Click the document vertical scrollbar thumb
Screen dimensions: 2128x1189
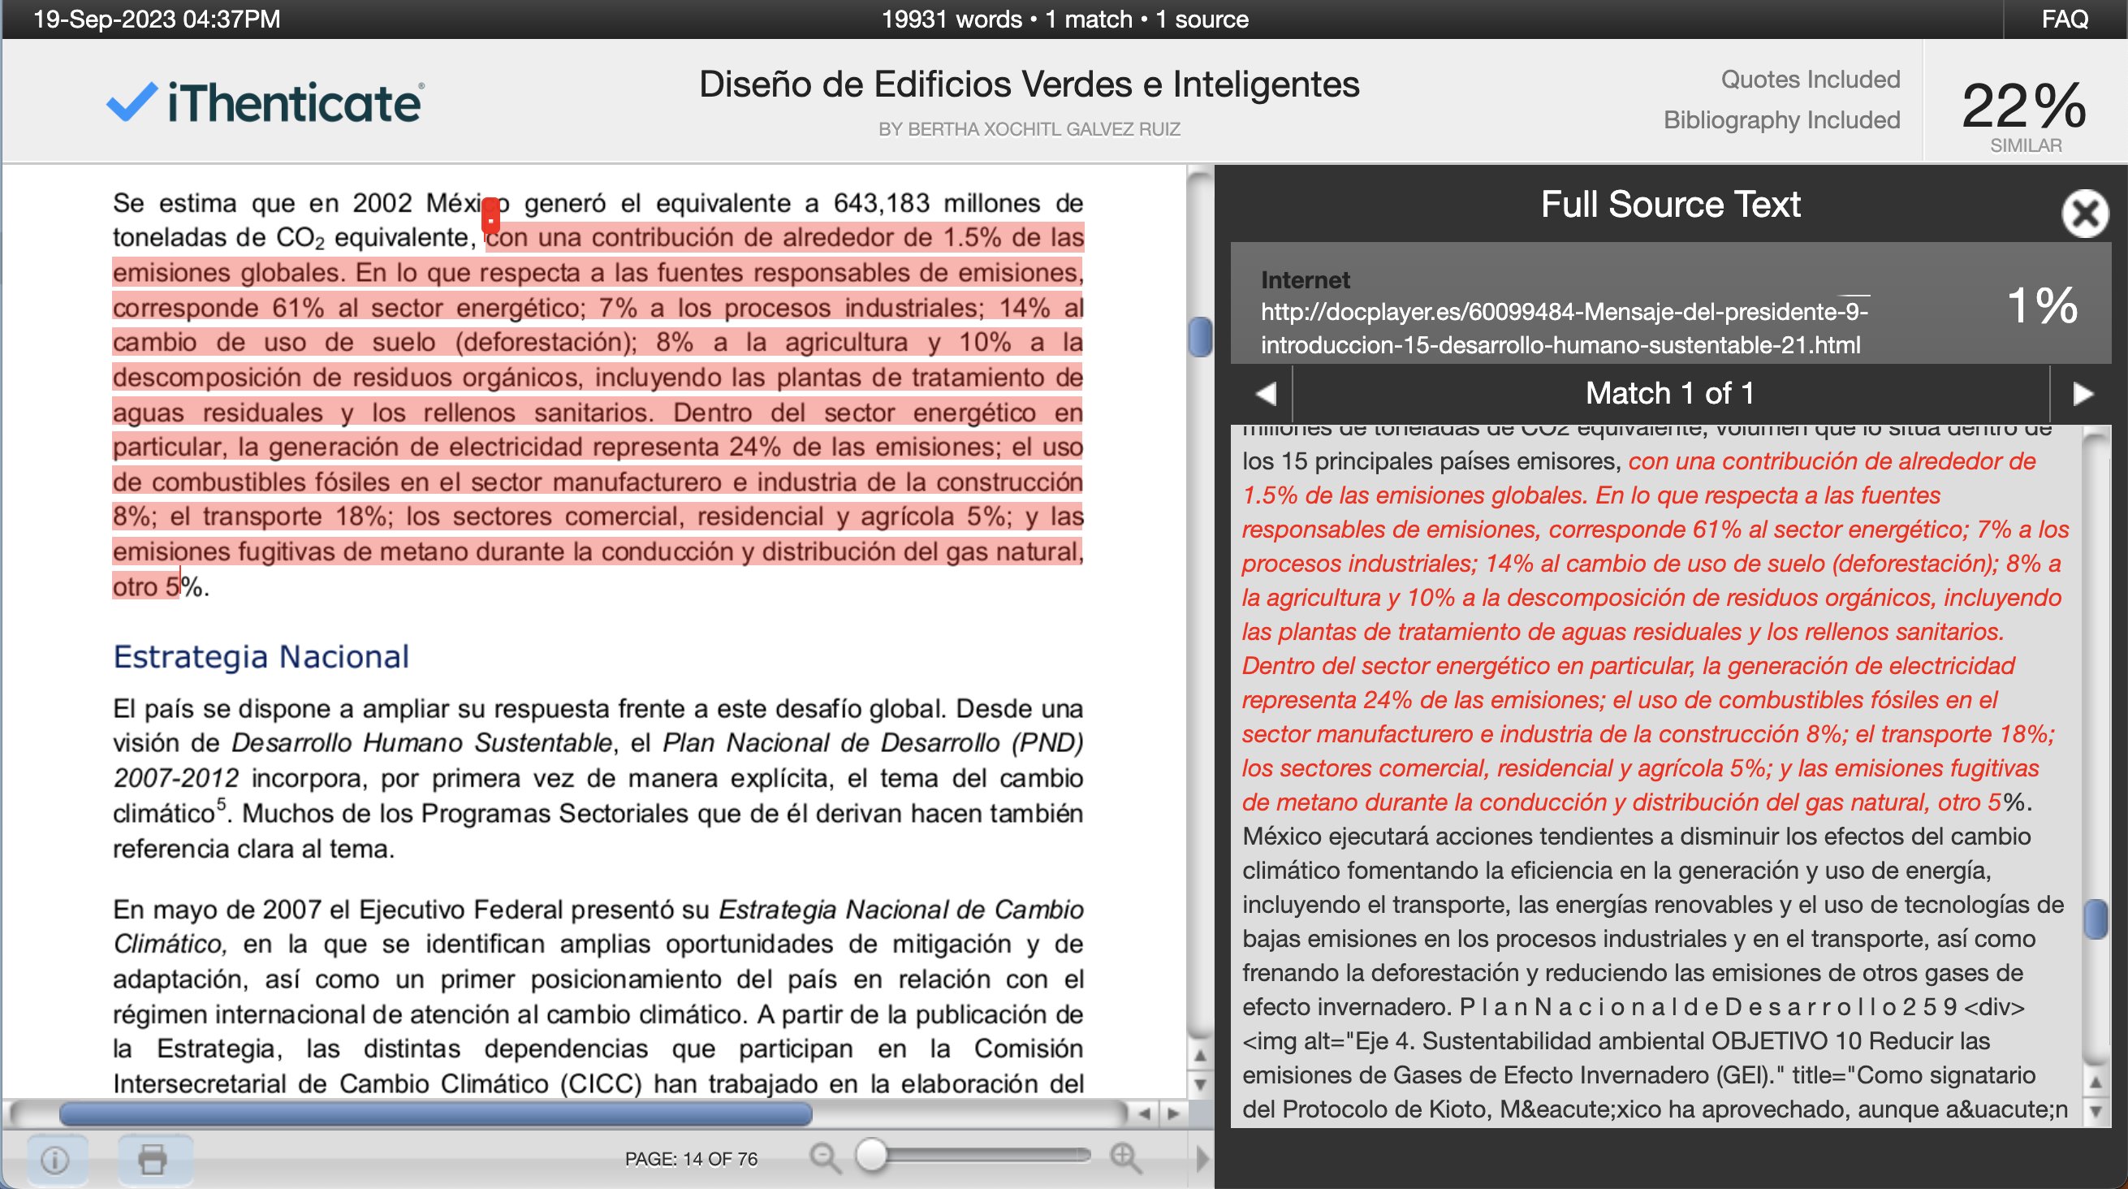(x=1200, y=337)
